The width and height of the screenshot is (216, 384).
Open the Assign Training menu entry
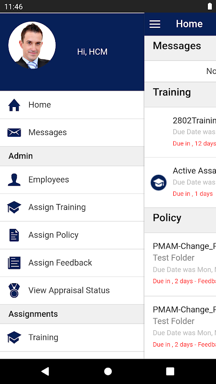(x=72, y=207)
